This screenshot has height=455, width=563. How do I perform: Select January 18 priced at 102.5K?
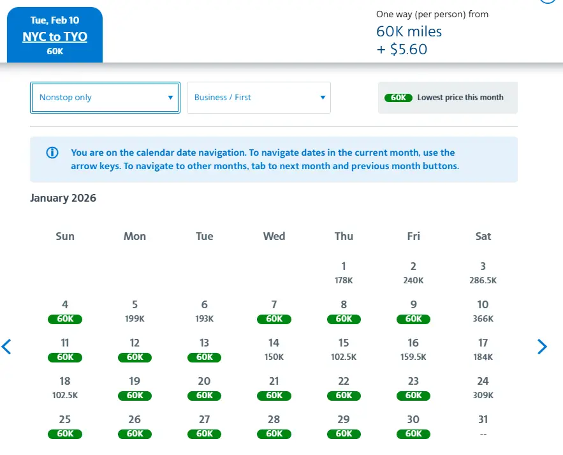[65, 387]
